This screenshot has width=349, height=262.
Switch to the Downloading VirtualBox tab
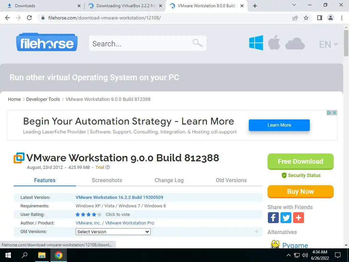[x=125, y=6]
